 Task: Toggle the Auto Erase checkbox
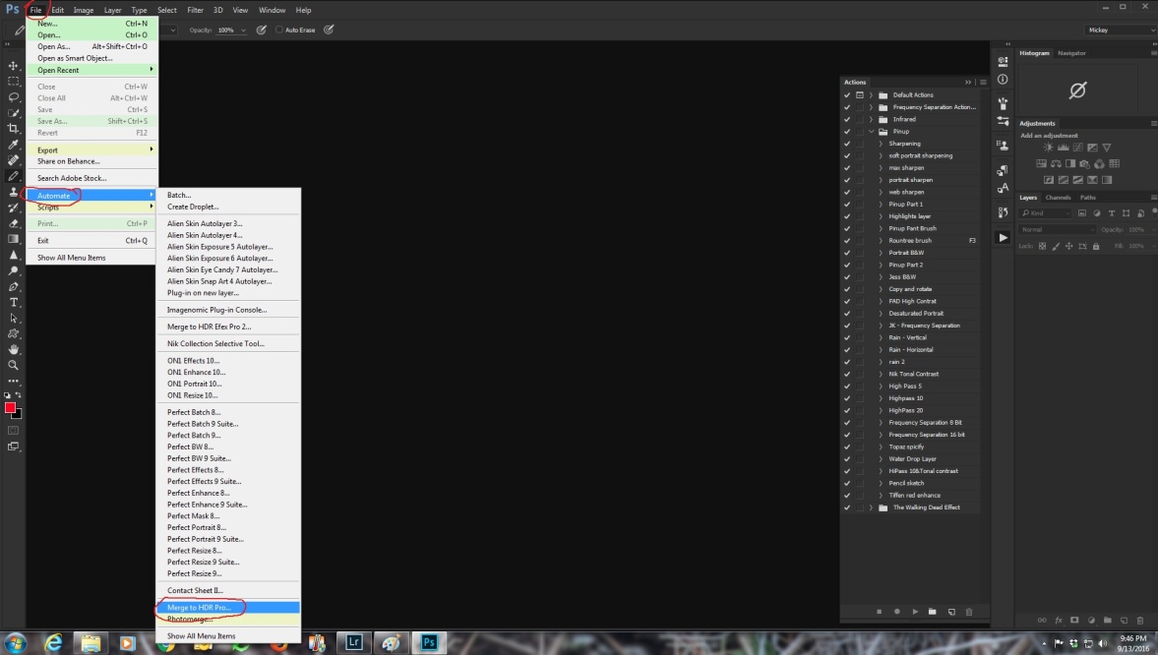(x=279, y=30)
